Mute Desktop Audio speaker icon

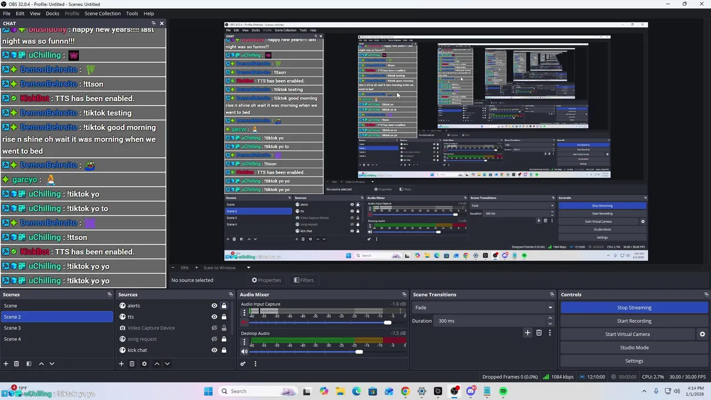click(244, 352)
